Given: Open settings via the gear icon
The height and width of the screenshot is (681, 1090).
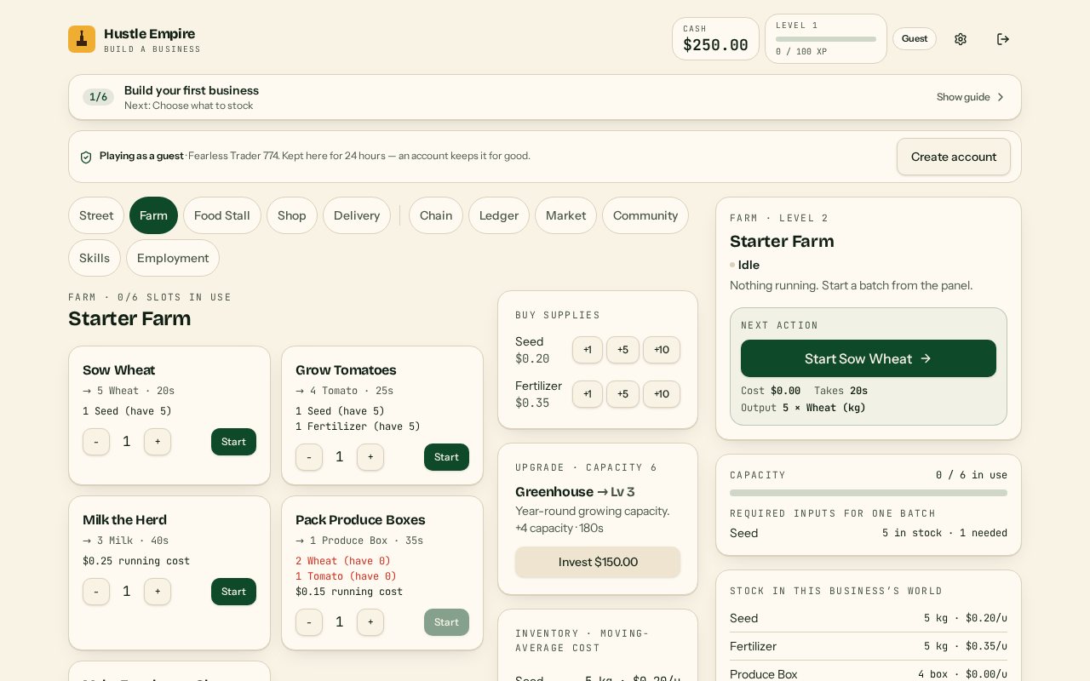Looking at the screenshot, I should coord(961,39).
